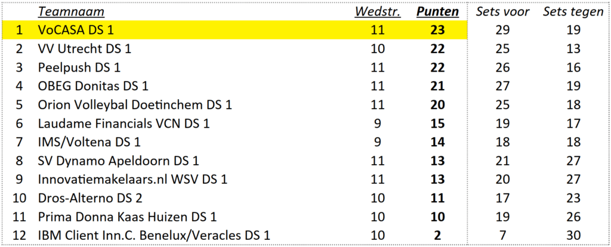Image resolution: width=611 pixels, height=247 pixels.
Task: Select IBM Client Inn.C. Benelux/Veracles DS 1
Action: pyautogui.click(x=154, y=235)
